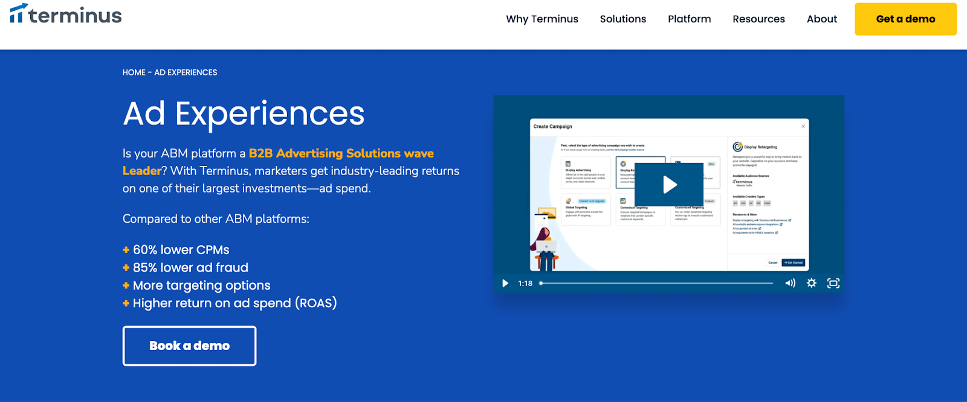The image size is (967, 402).
Task: Click the X close icon in Create Campaign dialog
Action: coord(803,126)
